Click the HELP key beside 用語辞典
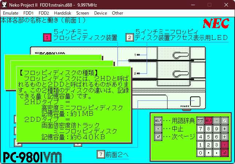235x164 pixels. (x=158, y=121)
